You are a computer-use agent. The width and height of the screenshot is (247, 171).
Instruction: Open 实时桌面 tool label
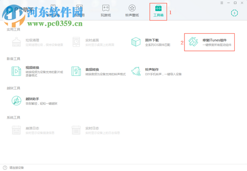[x=92, y=40]
